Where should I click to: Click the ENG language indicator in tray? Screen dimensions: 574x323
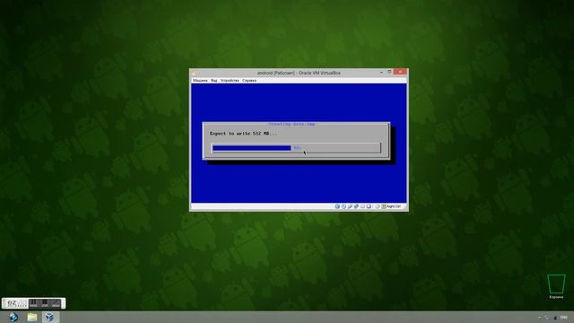(x=564, y=318)
